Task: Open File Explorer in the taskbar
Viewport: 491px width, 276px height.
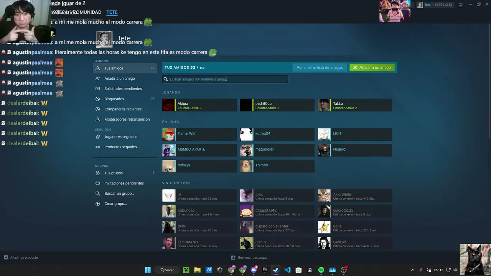Action: pos(197,270)
